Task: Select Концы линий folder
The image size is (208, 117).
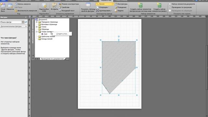Action: (x=47, y=39)
